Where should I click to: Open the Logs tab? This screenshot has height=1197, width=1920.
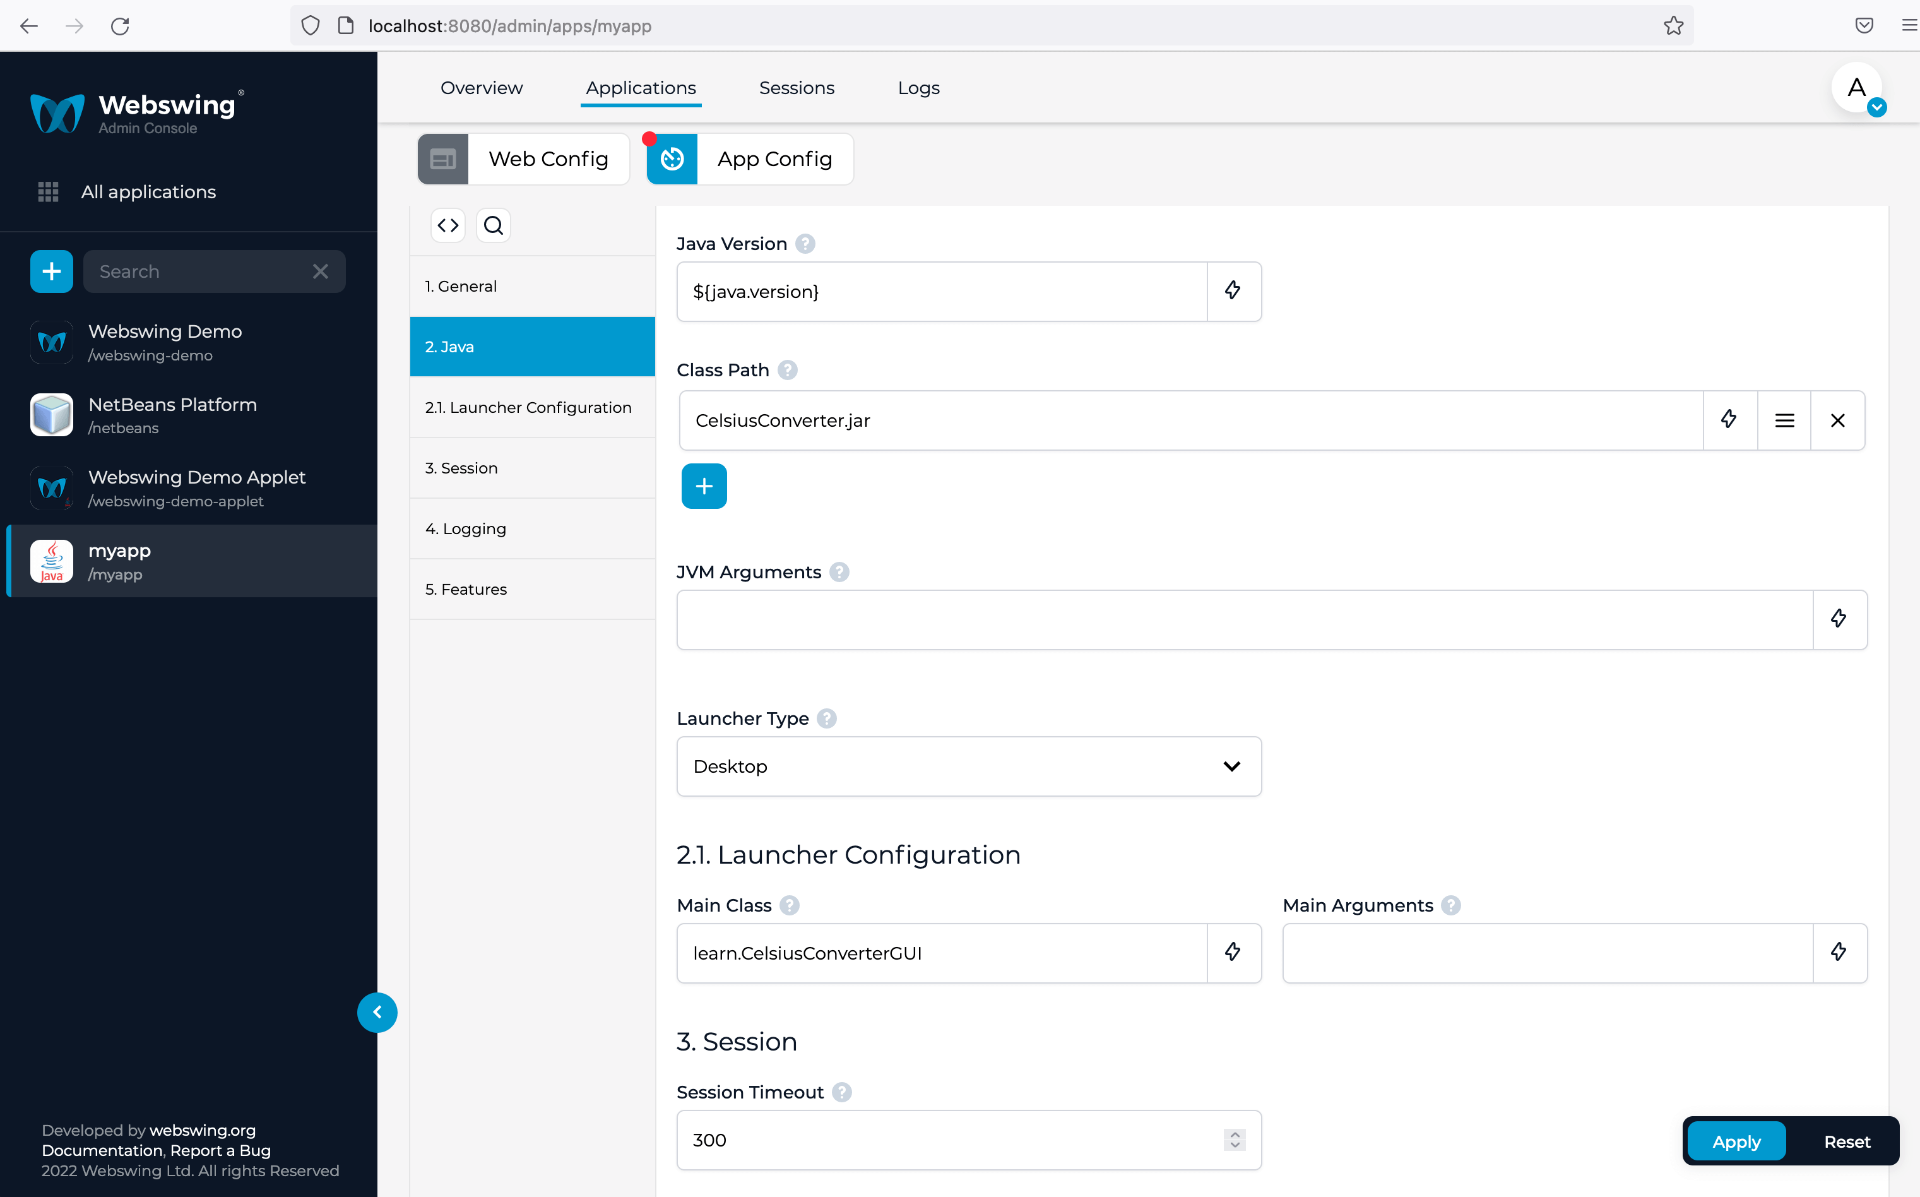click(918, 88)
